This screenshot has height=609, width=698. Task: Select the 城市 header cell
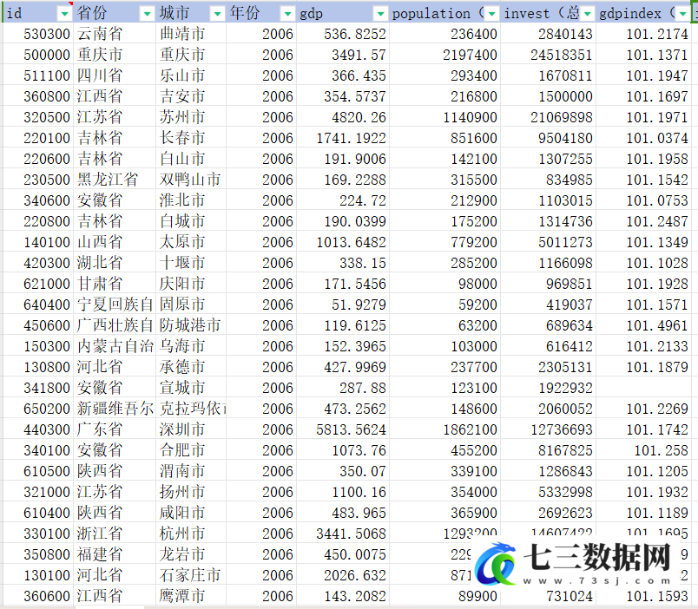[191, 13]
